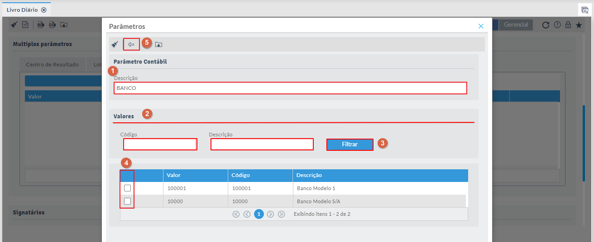Check the box for Banco Modelo S/A

[x=127, y=201]
